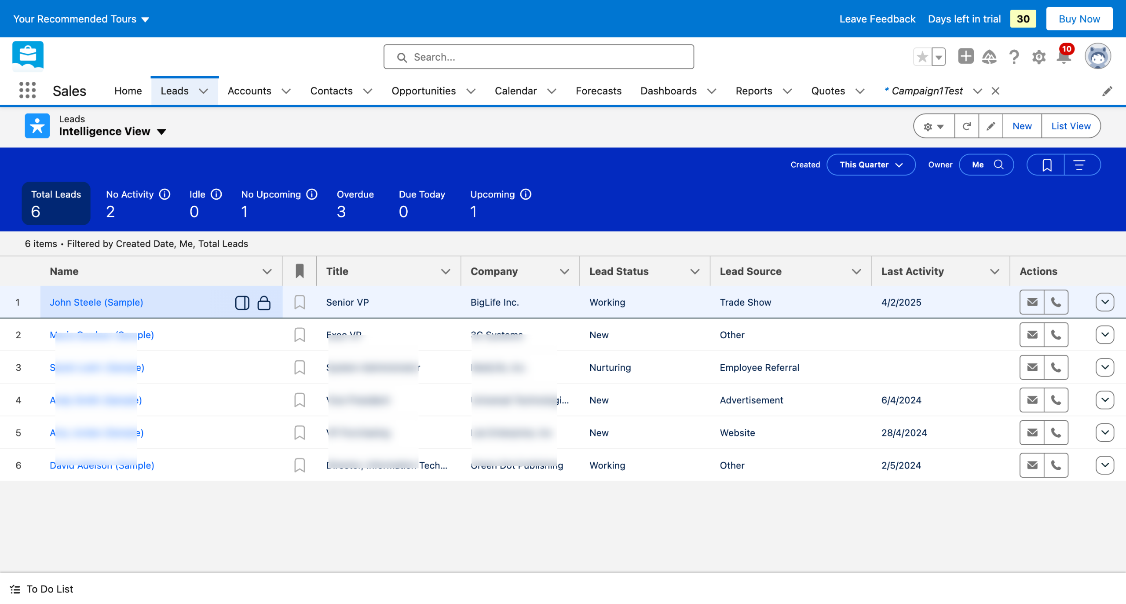Open the App Launcher grid icon
The image size is (1126, 604).
[x=27, y=91]
